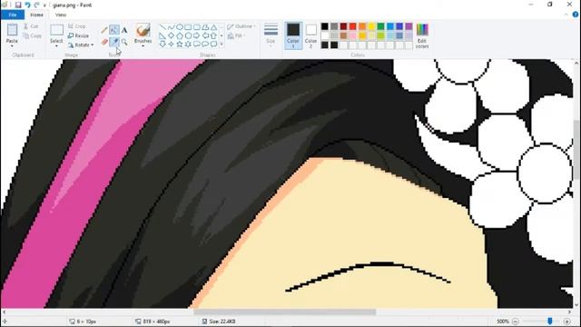Pick the yellow color swatch
This screenshot has width=581, height=327.
(371, 26)
